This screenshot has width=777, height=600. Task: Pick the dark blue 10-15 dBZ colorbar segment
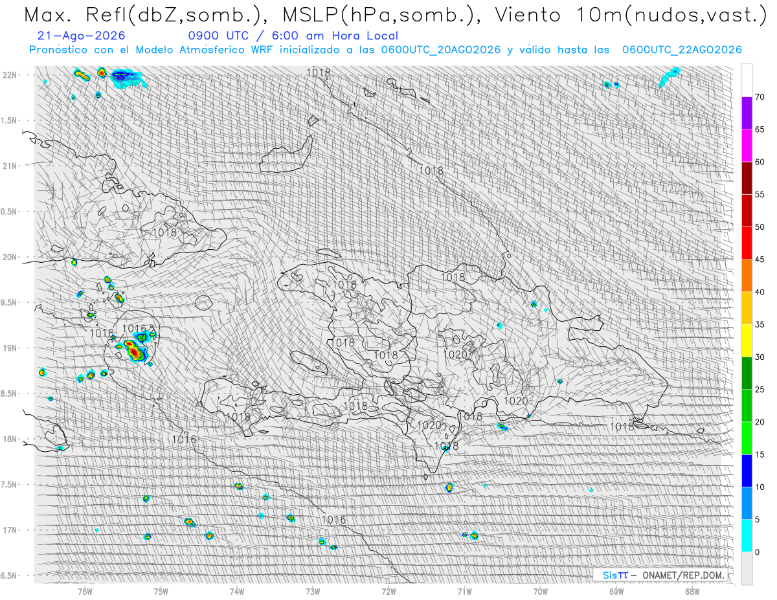pos(747,471)
